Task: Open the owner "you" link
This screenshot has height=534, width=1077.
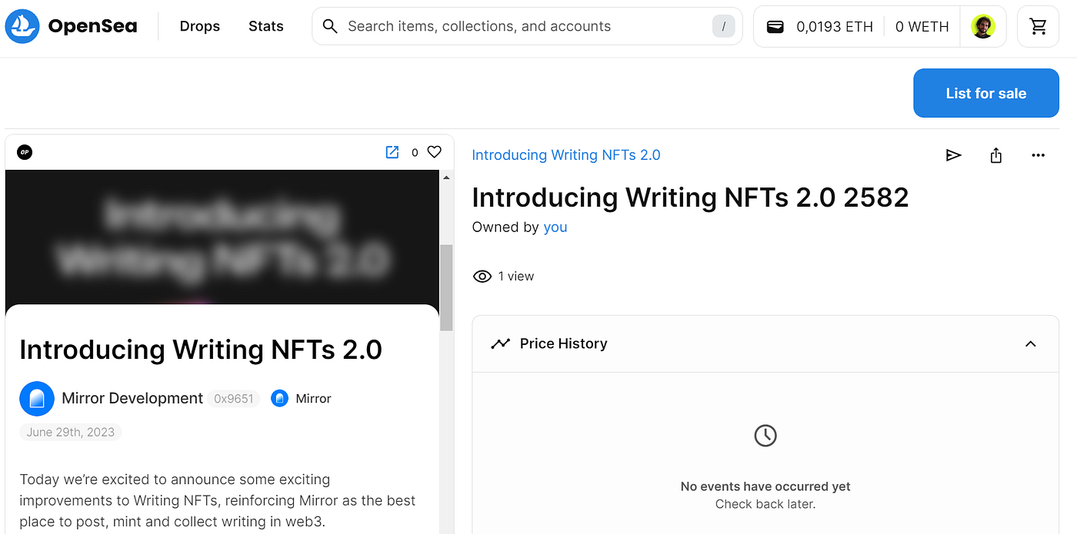Action: pos(555,227)
